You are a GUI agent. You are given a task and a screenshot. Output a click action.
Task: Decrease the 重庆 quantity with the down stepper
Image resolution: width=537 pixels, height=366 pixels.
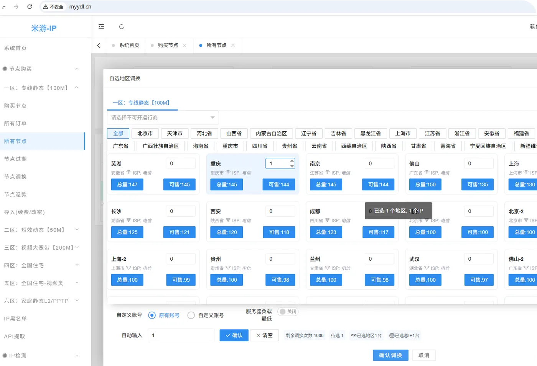[292, 166]
